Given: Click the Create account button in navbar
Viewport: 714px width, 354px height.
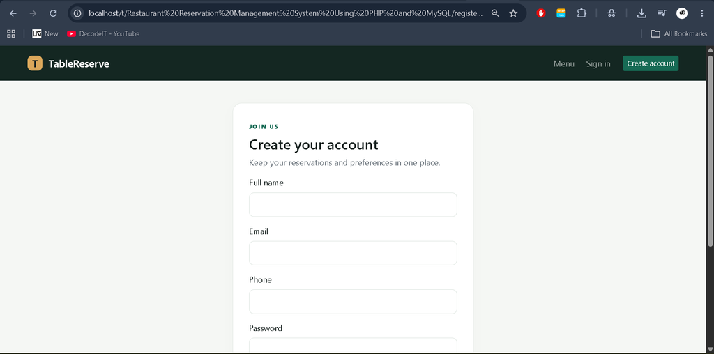Looking at the screenshot, I should (651, 63).
